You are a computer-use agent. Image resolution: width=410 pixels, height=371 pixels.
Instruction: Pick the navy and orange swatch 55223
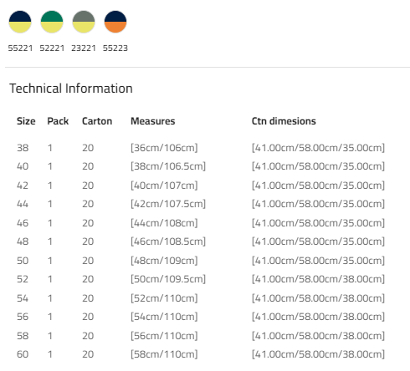(x=115, y=22)
